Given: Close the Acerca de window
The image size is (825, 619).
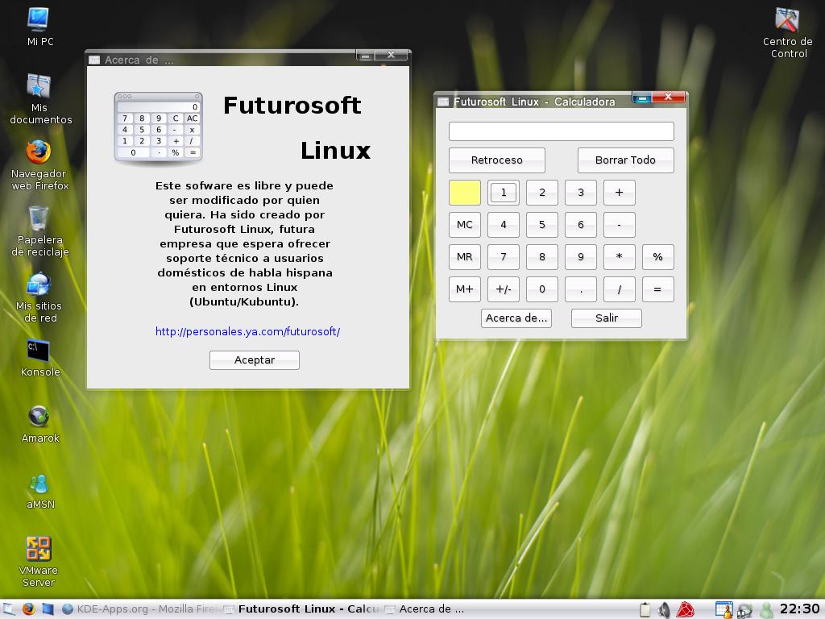Looking at the screenshot, I should coord(391,55).
